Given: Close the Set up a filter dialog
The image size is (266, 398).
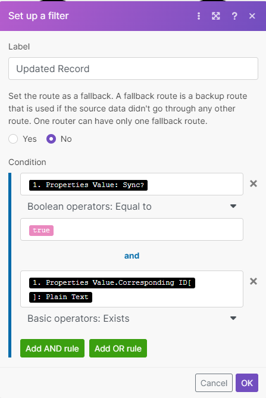Looking at the screenshot, I should [x=252, y=16].
